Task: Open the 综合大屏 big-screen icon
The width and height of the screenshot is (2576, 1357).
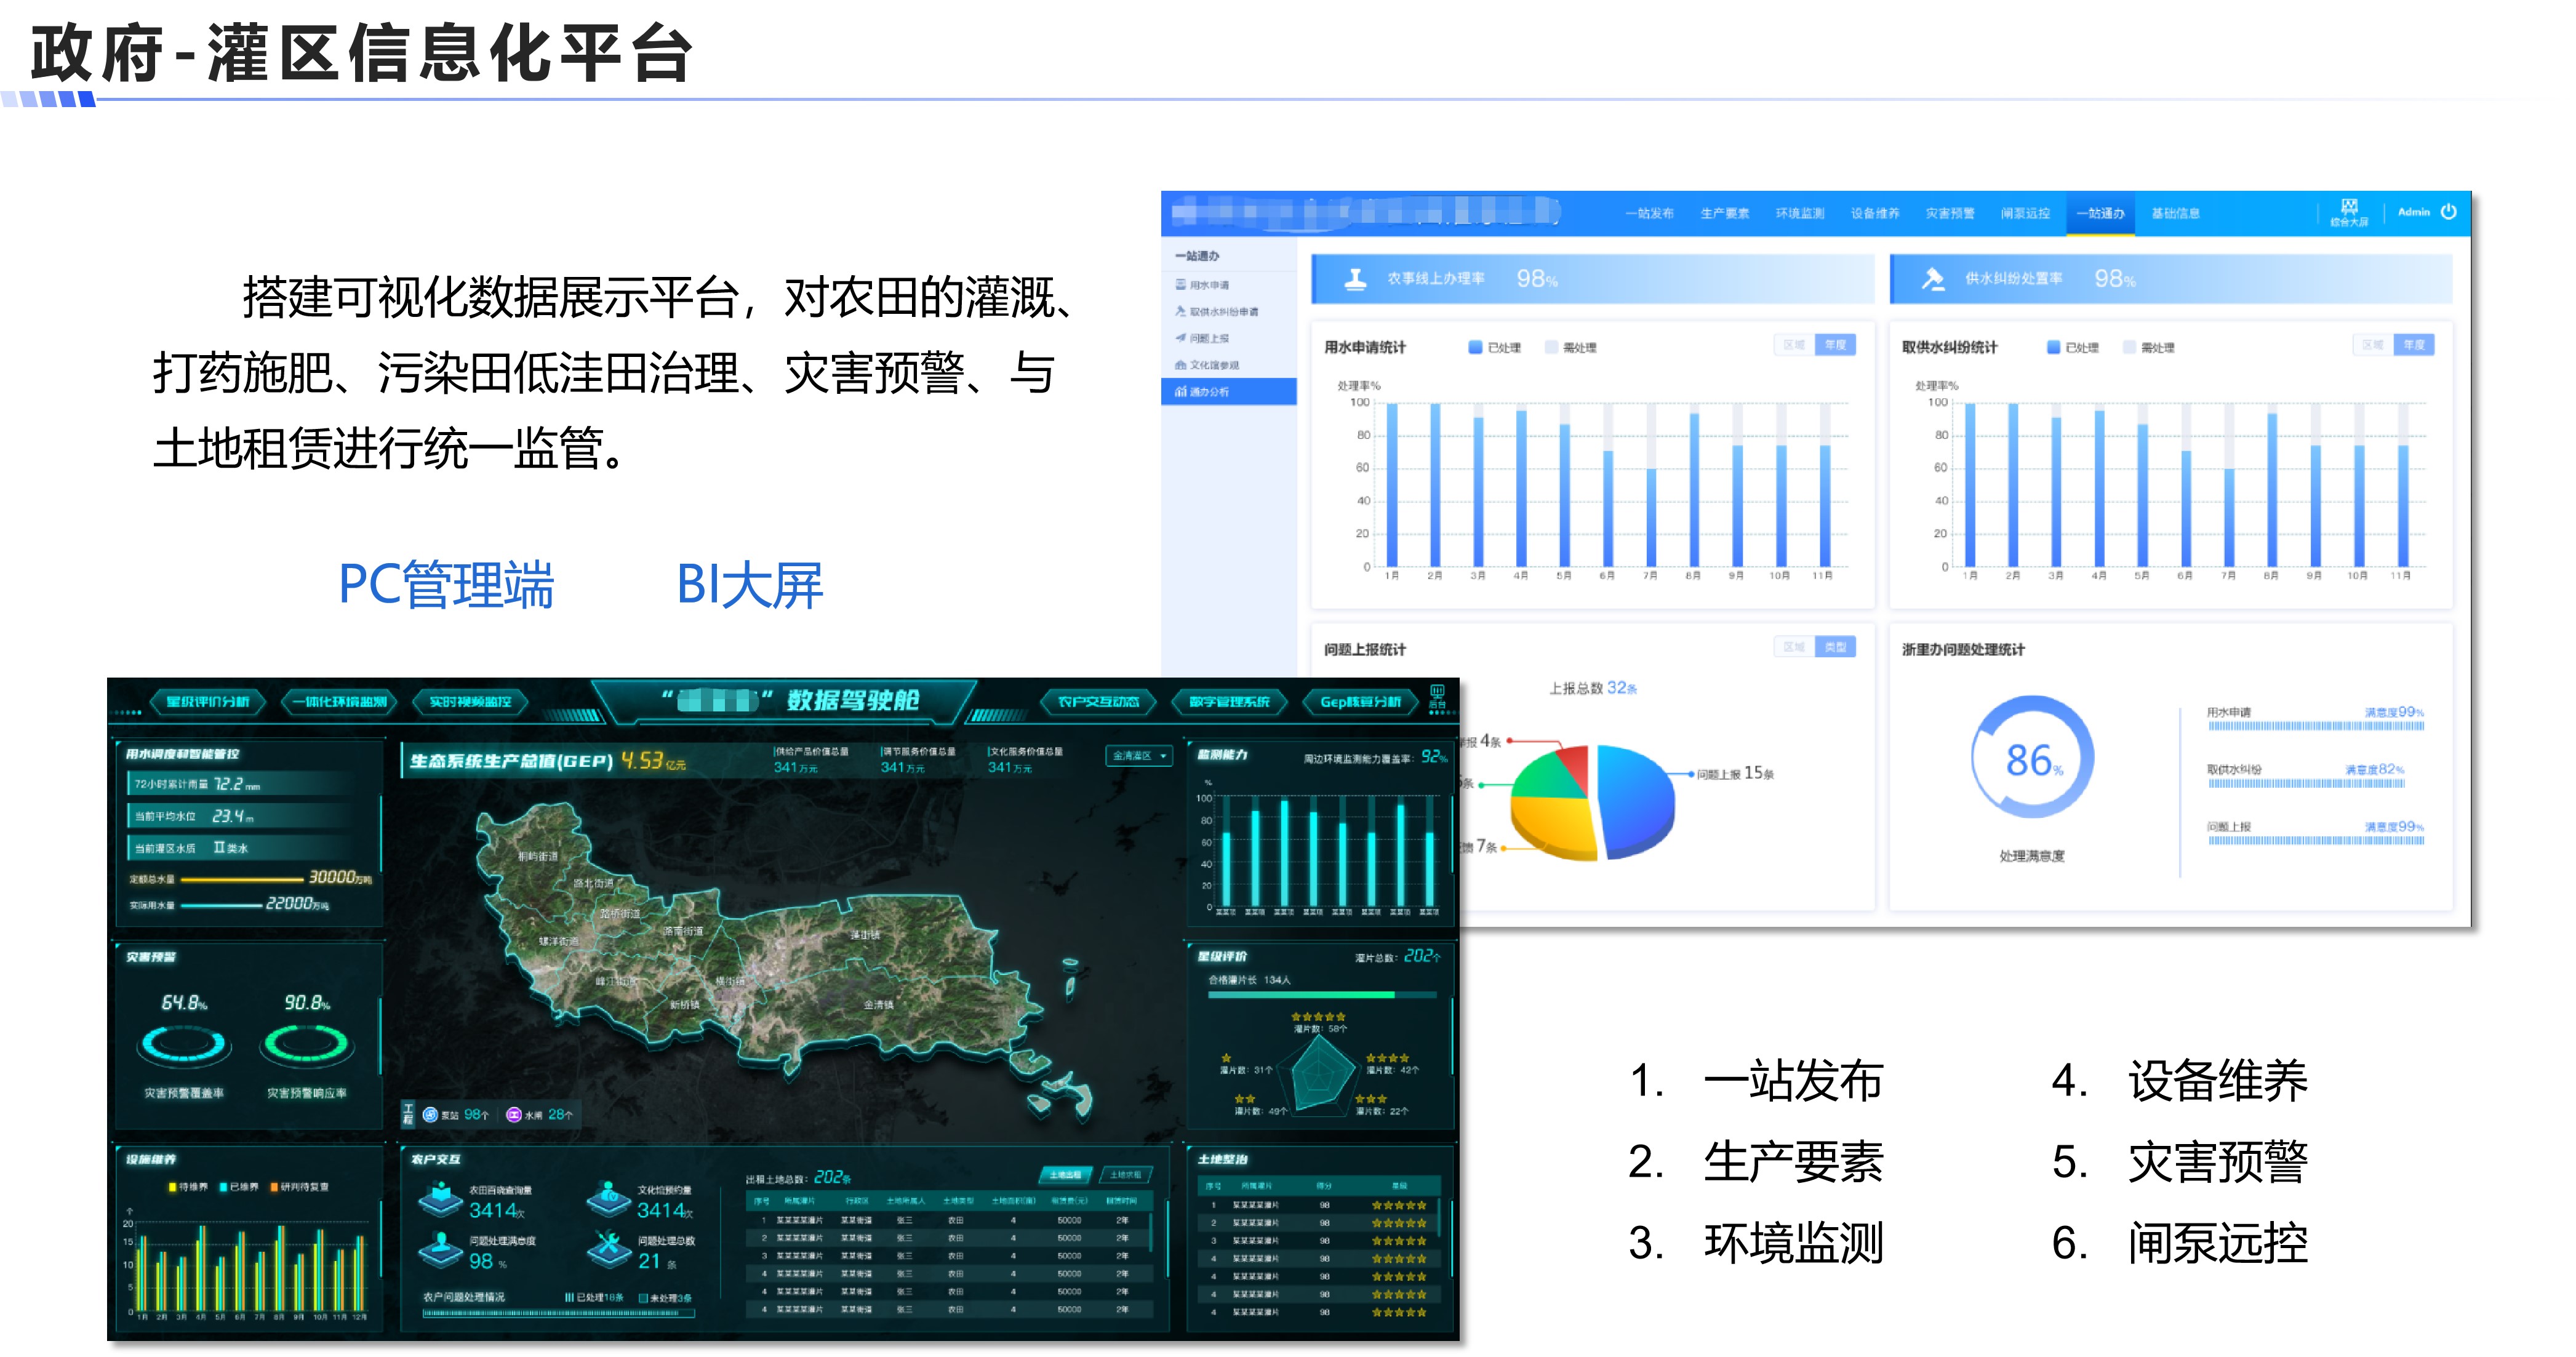Action: pyautogui.click(x=2349, y=211)
